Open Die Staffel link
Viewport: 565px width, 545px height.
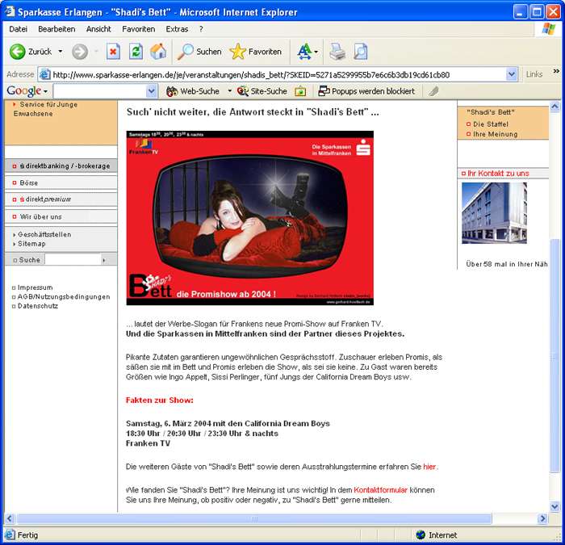click(491, 124)
